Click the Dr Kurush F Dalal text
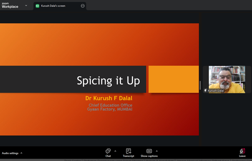The height and width of the screenshot is (161, 252). 109,98
